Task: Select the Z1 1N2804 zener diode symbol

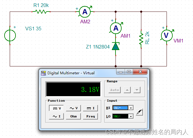Action: tap(115, 46)
